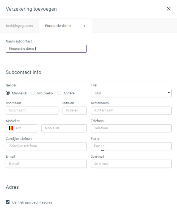The width and height of the screenshot is (177, 210).
Task: Expand the Titel dropdown arrow
Action: (169, 92)
